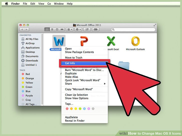This screenshot has width=182, height=136.
Task: Go back with the toolbar back arrow
Action: tap(22, 29)
